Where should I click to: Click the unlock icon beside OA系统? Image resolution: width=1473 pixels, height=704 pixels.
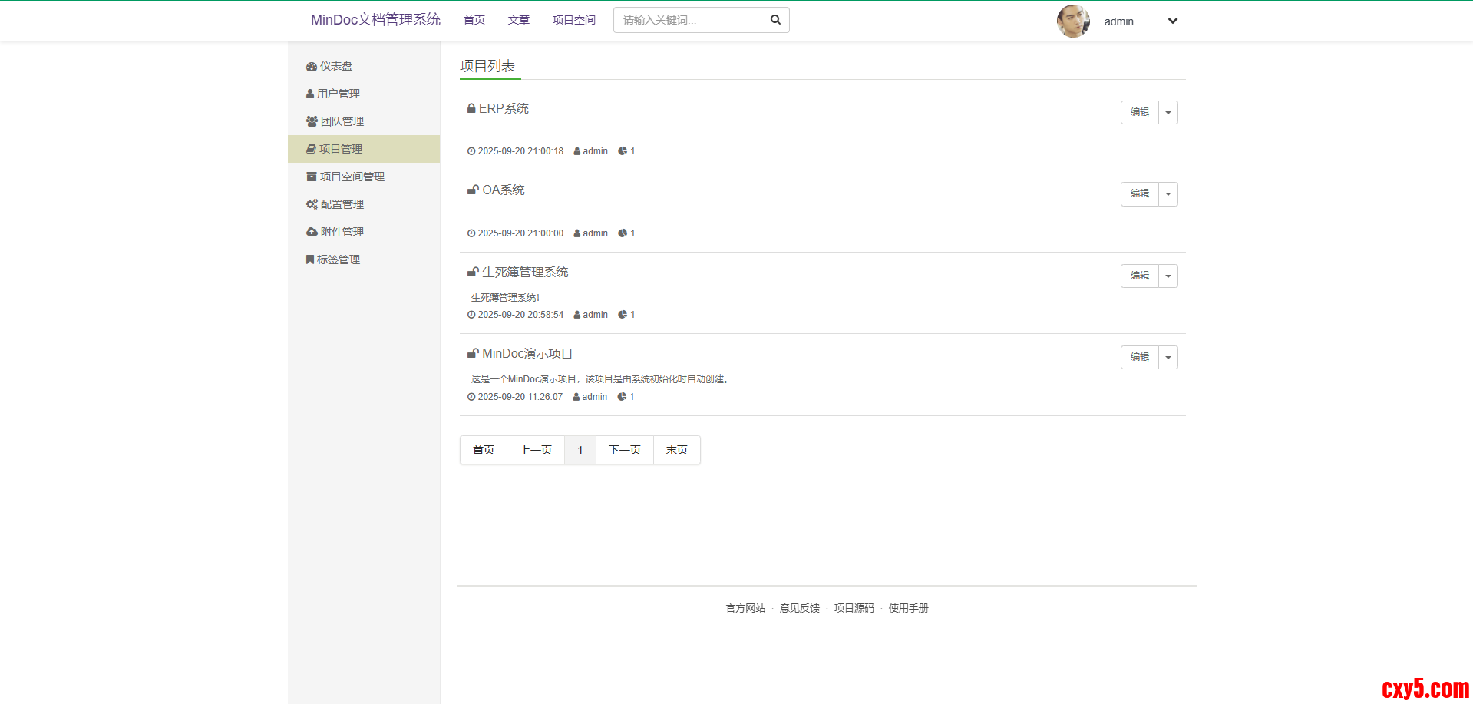coord(473,190)
